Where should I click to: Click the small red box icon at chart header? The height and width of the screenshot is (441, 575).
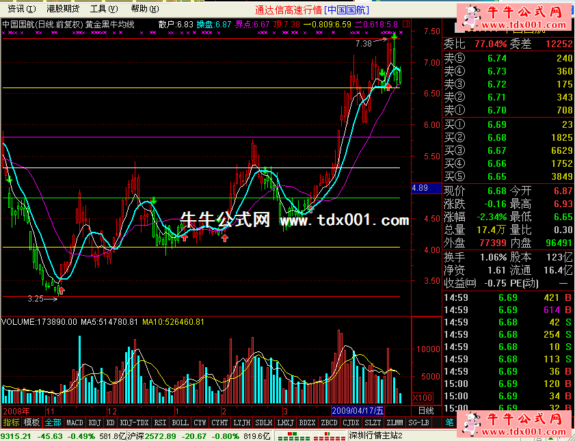pyautogui.click(x=406, y=24)
